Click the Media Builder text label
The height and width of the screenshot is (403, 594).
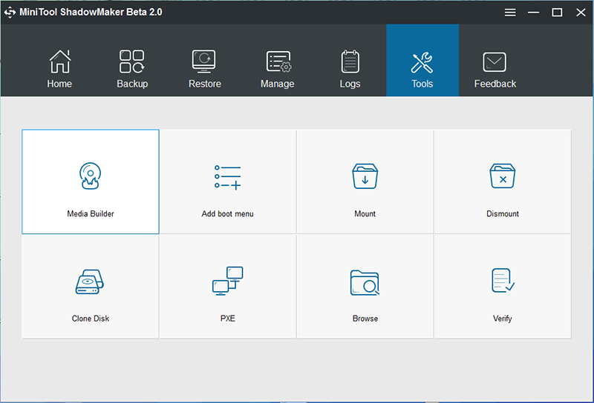click(91, 214)
